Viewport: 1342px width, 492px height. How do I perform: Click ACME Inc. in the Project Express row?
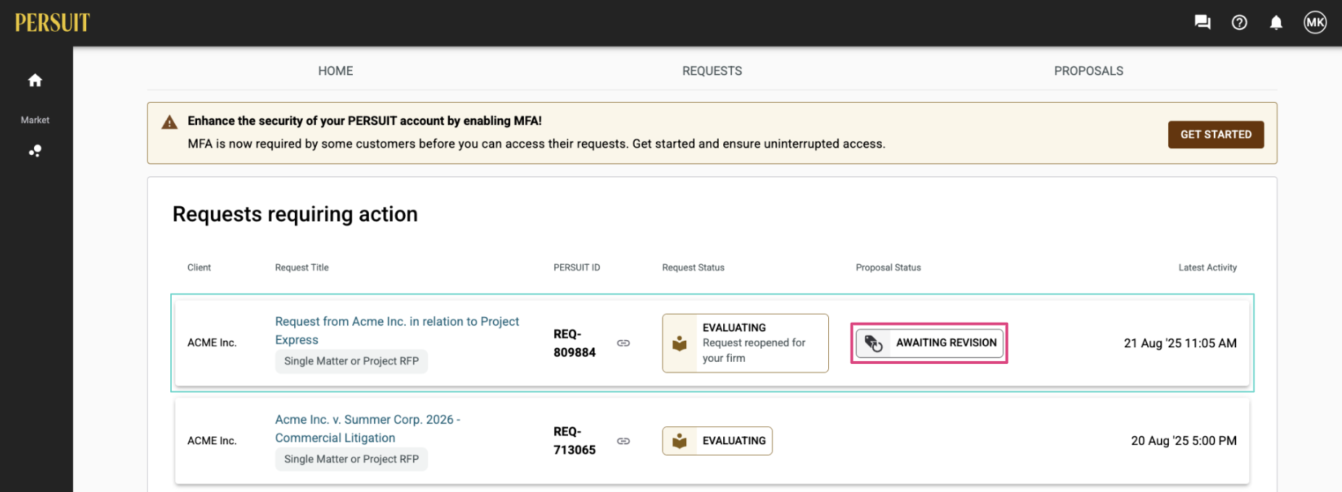[212, 343]
